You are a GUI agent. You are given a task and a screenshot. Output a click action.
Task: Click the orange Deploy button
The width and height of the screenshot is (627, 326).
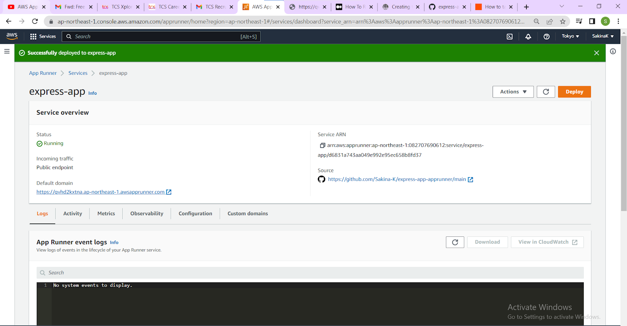pyautogui.click(x=574, y=92)
